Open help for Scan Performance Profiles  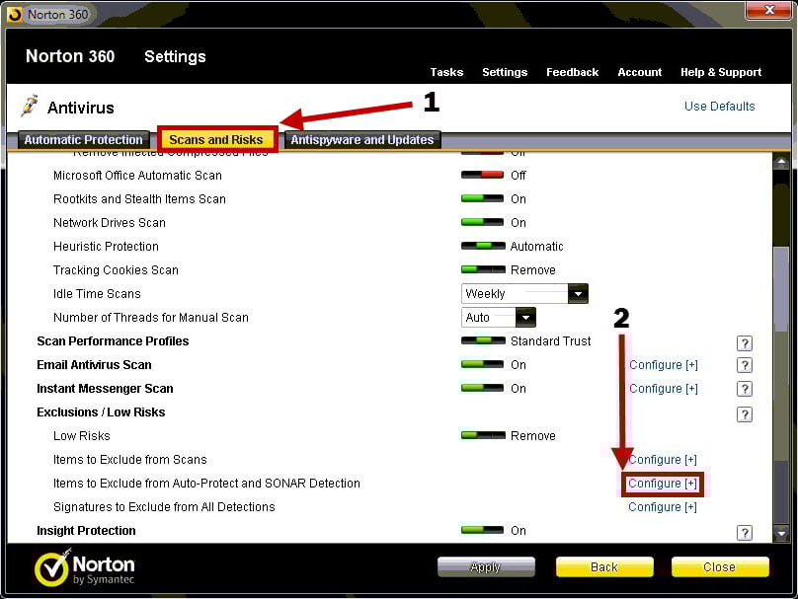[745, 343]
